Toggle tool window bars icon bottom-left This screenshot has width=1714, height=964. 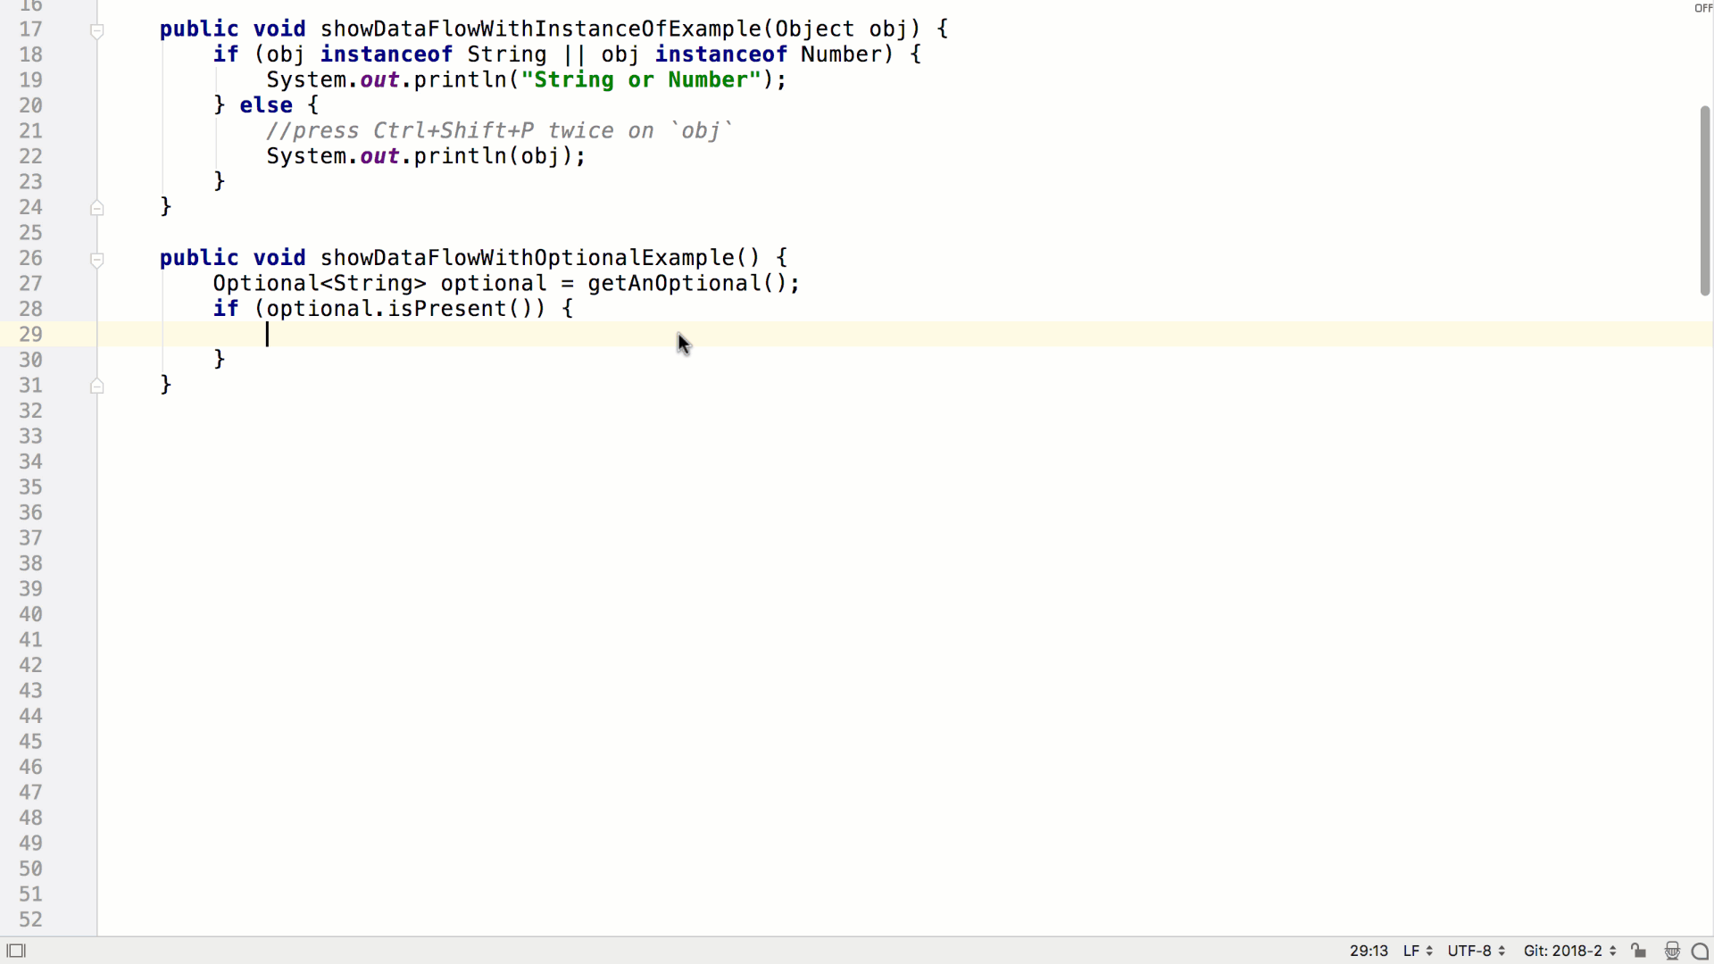17,950
